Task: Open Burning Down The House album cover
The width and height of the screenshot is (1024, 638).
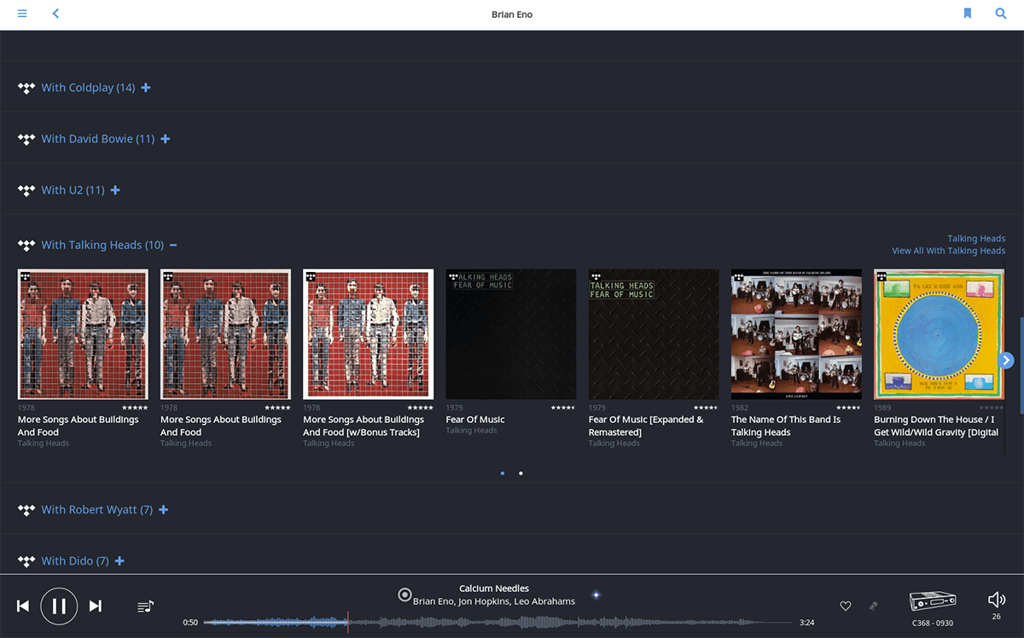Action: click(x=939, y=334)
